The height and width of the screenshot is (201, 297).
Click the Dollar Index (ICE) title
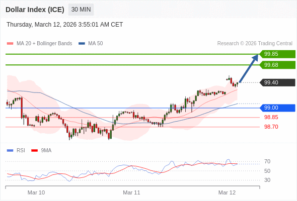[35, 10]
